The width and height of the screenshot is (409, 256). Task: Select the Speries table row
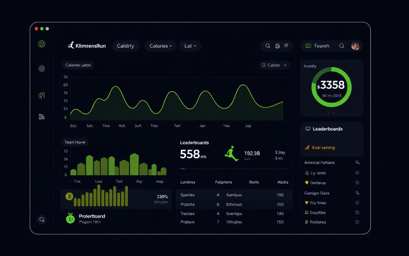tap(234, 195)
